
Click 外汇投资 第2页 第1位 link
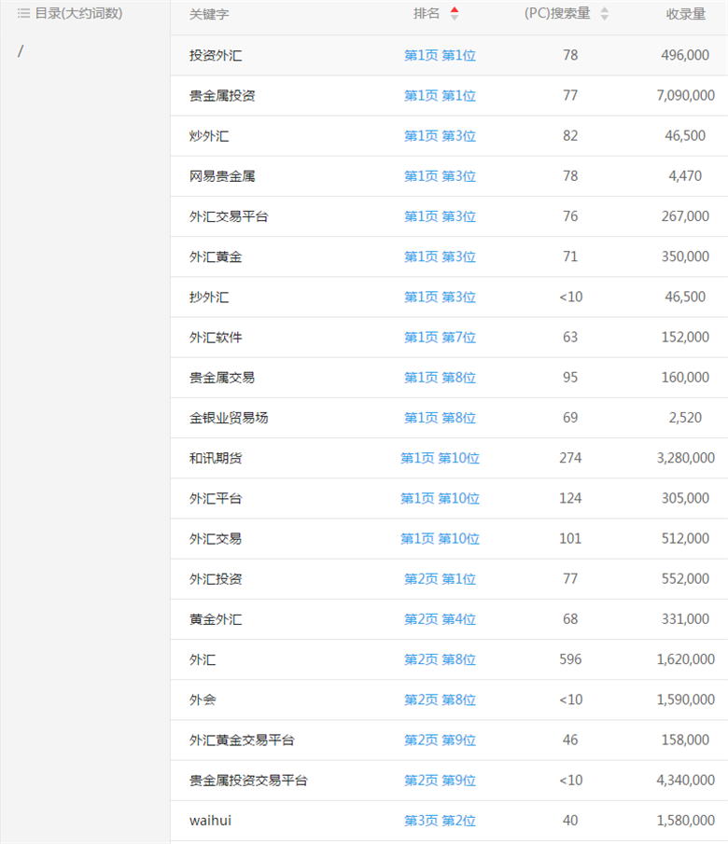click(440, 579)
